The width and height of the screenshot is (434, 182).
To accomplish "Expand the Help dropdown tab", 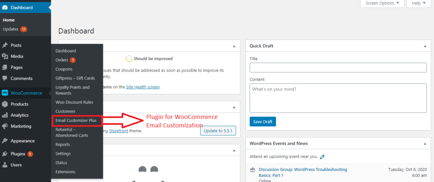I will pyautogui.click(x=418, y=3).
